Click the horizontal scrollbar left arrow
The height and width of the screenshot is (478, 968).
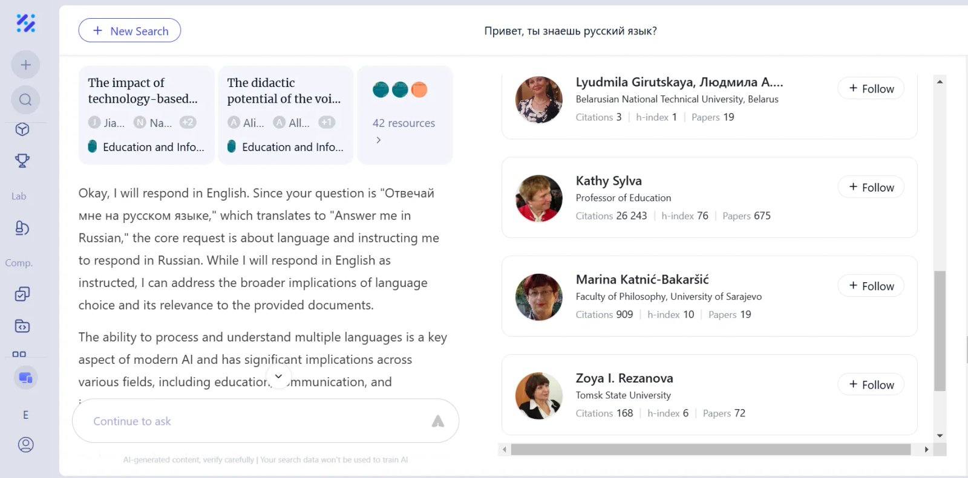(505, 450)
